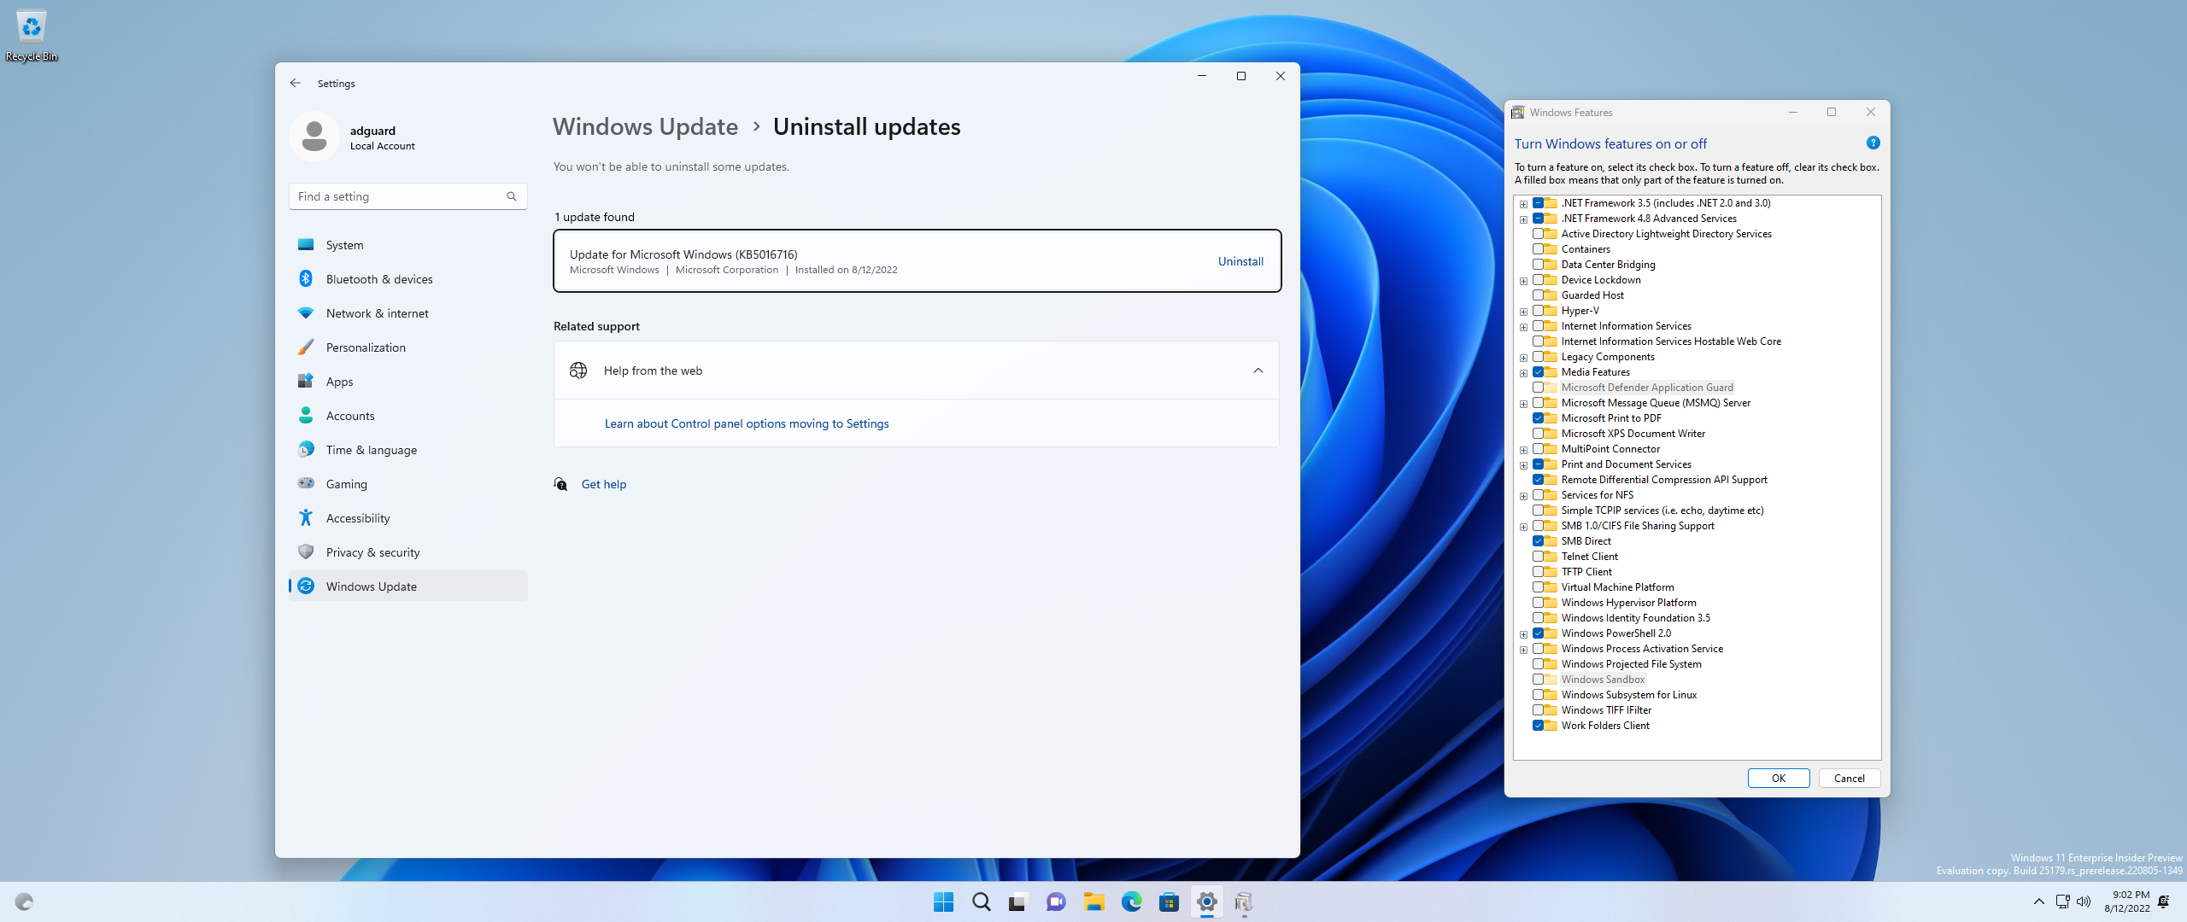Open the Start menu from taskbar
Image resolution: width=2187 pixels, height=922 pixels.
(x=943, y=902)
